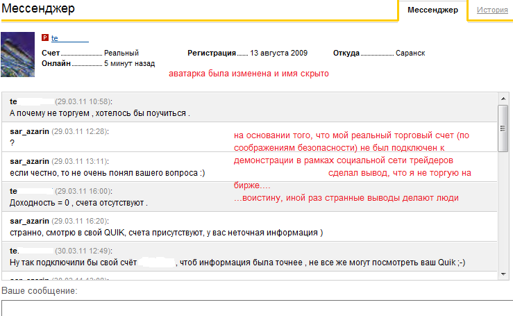Click message 'А почему не торгуем'
Viewport: 513px width, 316px height.
click(99, 113)
